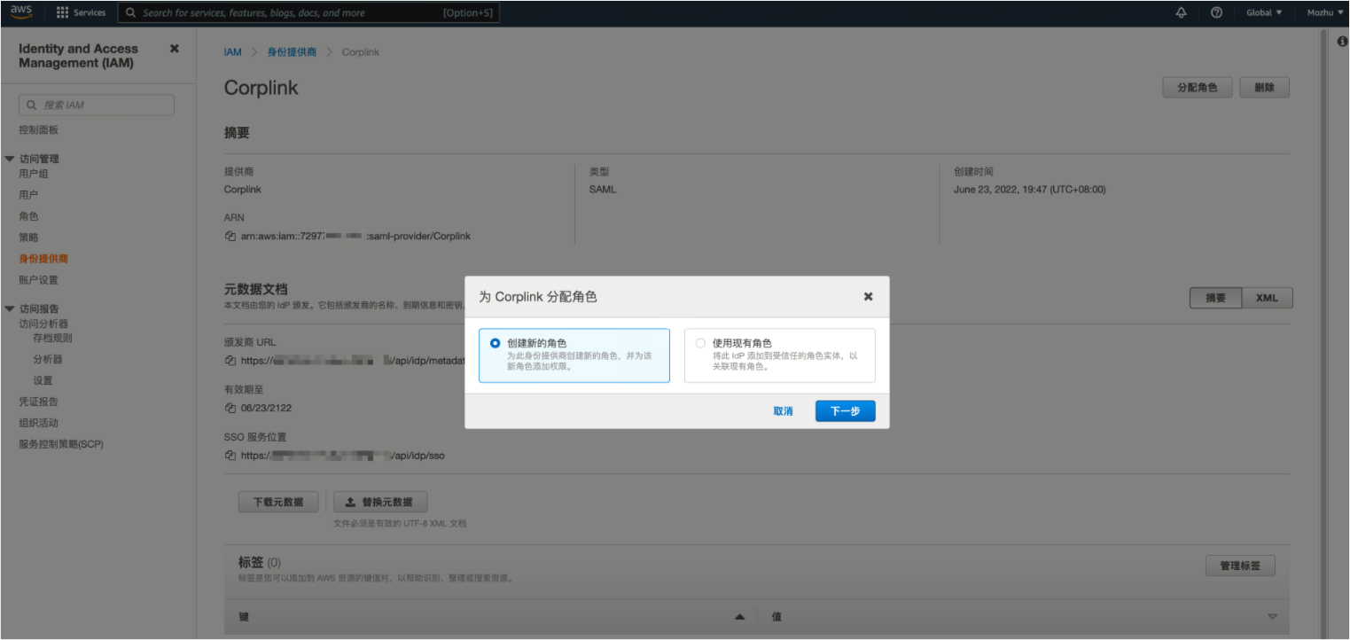Copy the 颁发商 URL icon

[x=230, y=361]
